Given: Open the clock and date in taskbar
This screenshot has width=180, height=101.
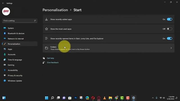Looking at the screenshot, I should (x=171, y=98).
